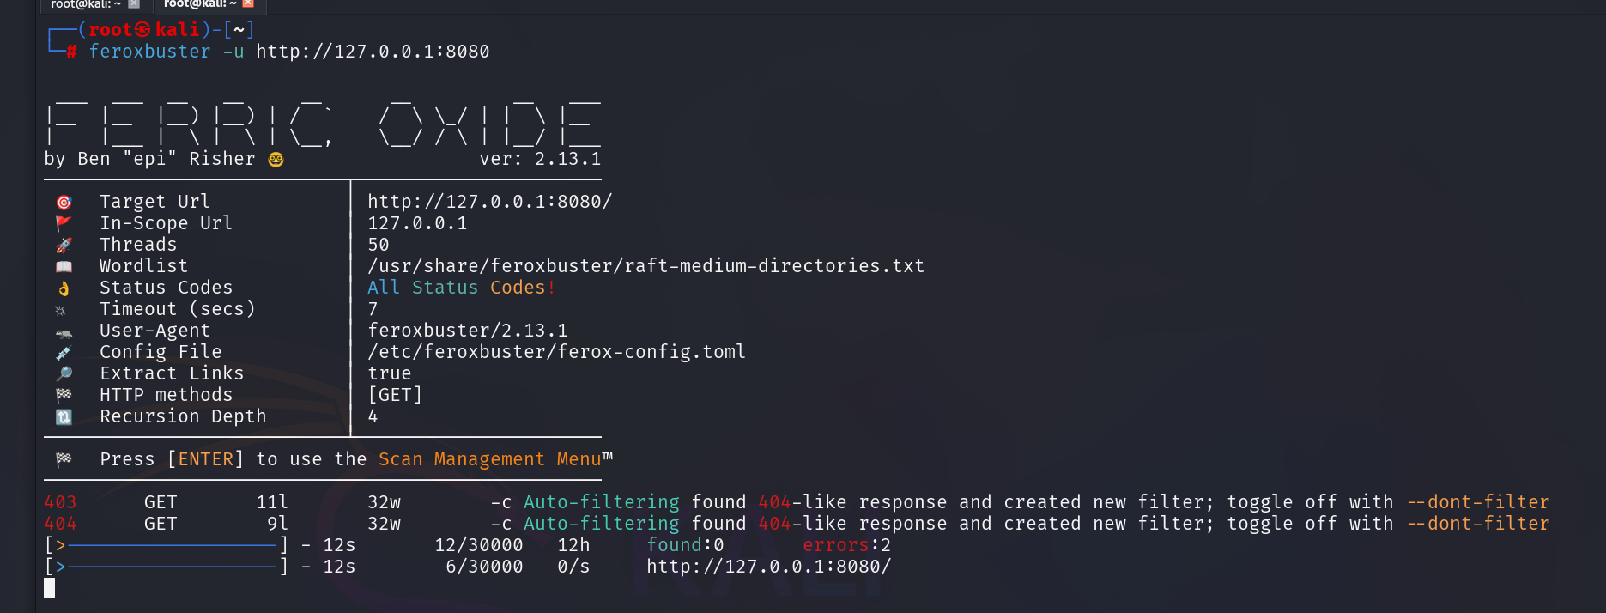Click the target emoji beside Target Url
Viewport: 1606px width, 613px height.
click(64, 203)
